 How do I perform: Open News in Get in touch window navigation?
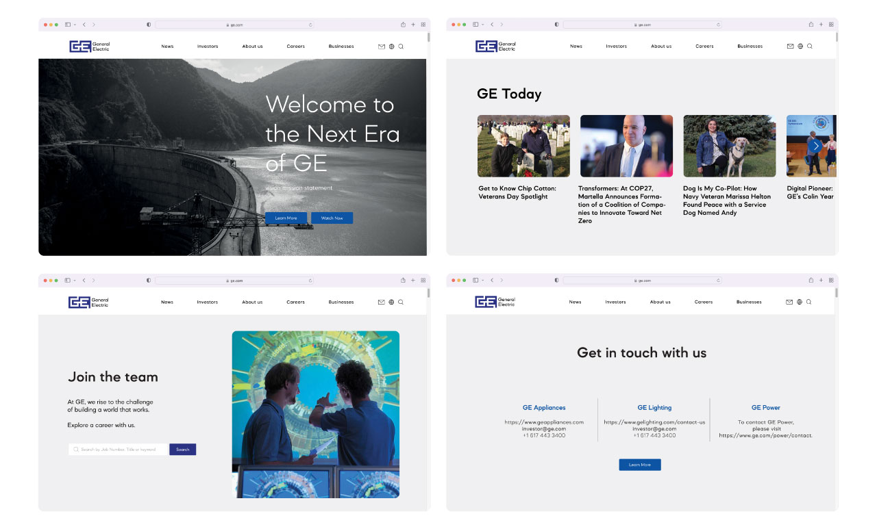575,302
